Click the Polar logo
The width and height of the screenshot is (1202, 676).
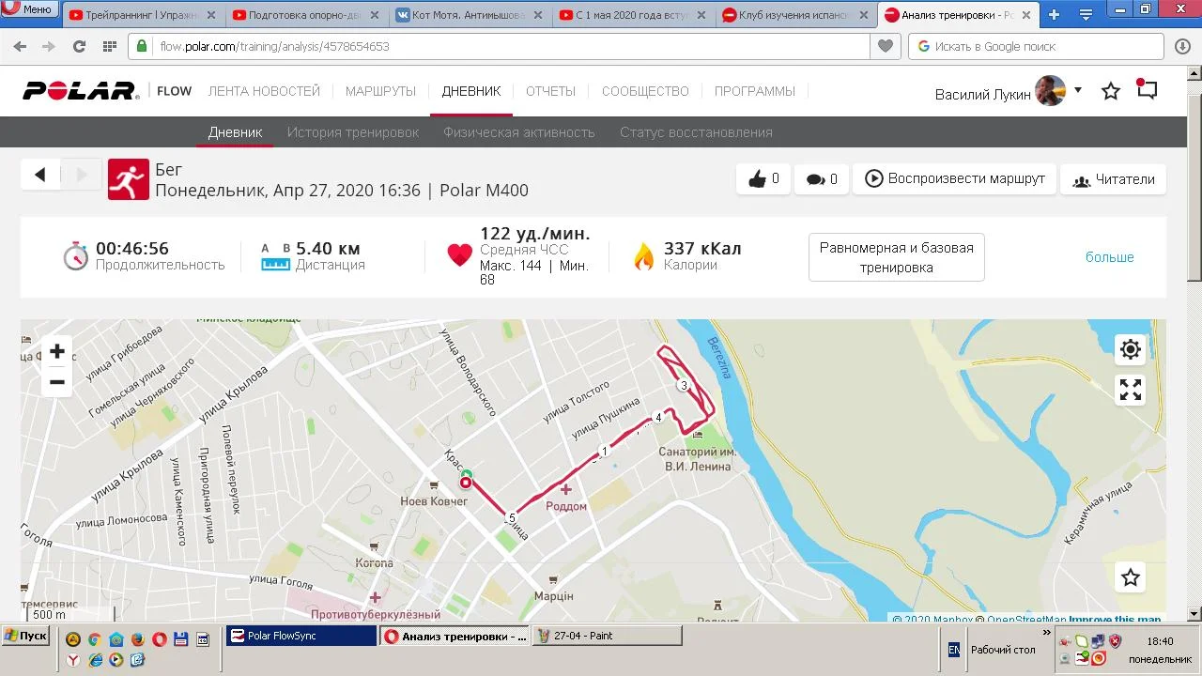click(x=81, y=91)
